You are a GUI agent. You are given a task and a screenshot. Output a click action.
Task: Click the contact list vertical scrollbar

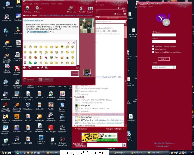pos(125,75)
